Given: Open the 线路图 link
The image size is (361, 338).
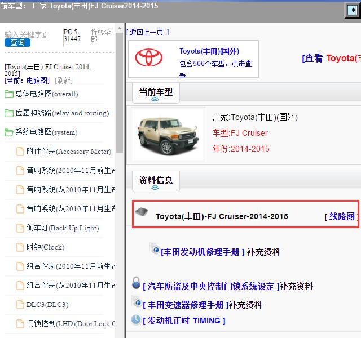Looking at the screenshot, I should (x=342, y=216).
